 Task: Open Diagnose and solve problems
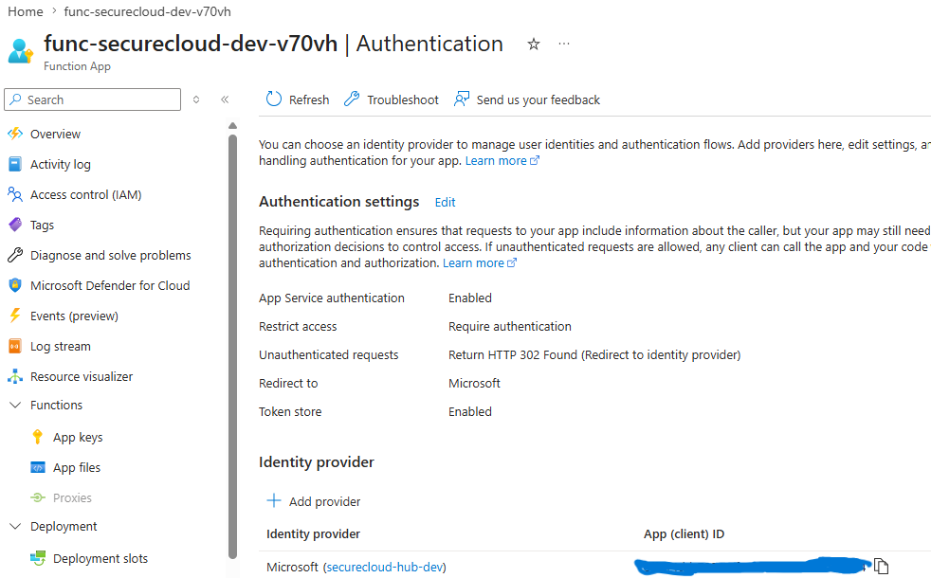[x=99, y=255]
